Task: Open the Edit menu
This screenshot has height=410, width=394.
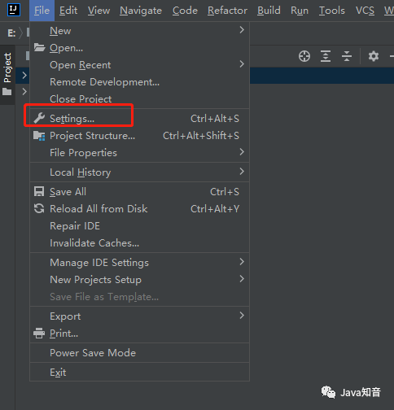Action: point(68,11)
